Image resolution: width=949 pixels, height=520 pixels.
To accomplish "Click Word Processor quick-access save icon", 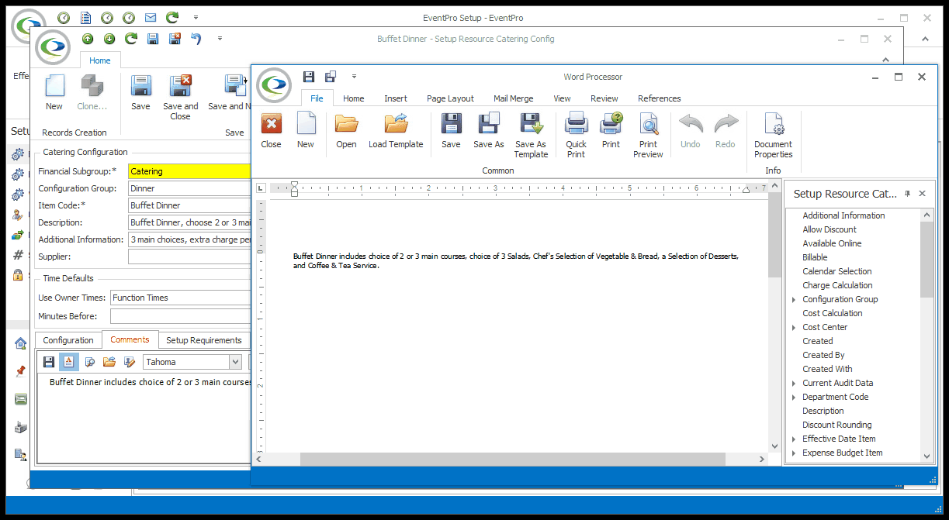I will click(309, 76).
